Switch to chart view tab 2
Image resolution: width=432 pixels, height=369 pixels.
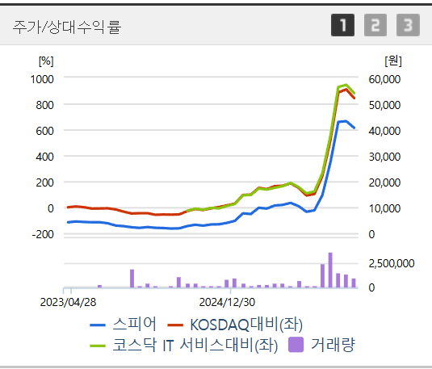pos(375,25)
